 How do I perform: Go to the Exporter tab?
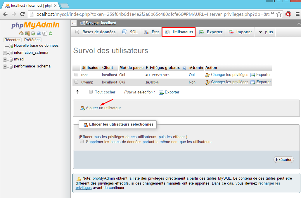coord(211,32)
